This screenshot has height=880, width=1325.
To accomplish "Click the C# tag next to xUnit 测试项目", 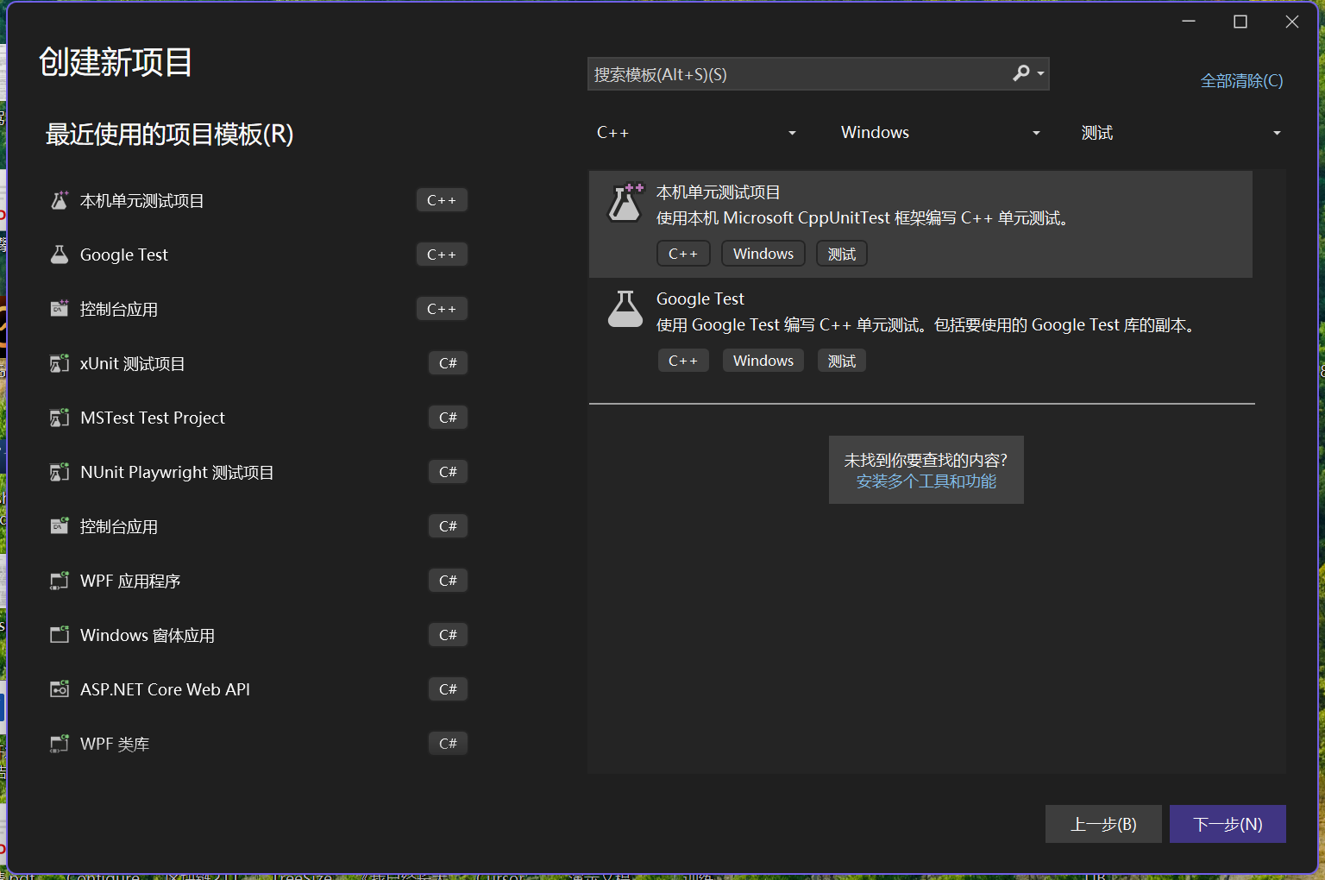I will coord(448,363).
